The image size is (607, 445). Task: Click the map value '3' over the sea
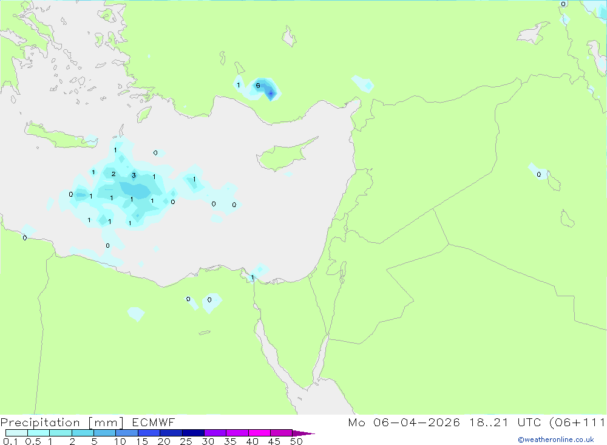coord(134,175)
